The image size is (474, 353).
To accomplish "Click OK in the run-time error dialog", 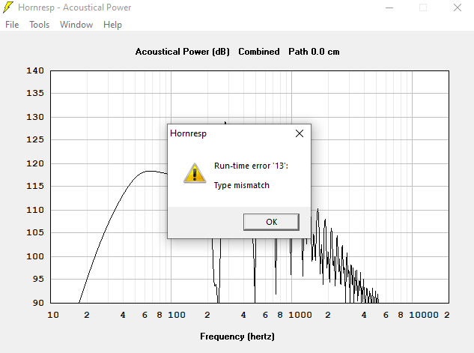I will [x=271, y=222].
